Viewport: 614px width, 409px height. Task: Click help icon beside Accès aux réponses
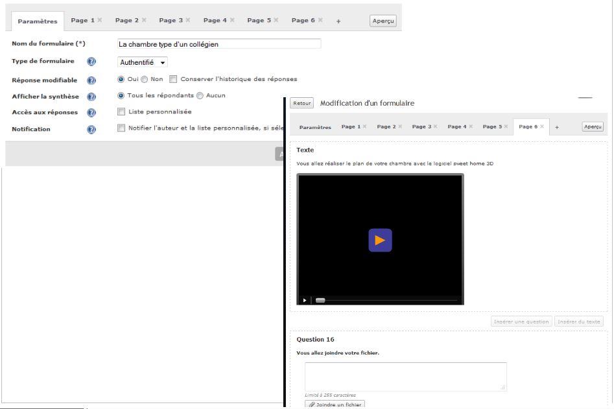tap(91, 113)
